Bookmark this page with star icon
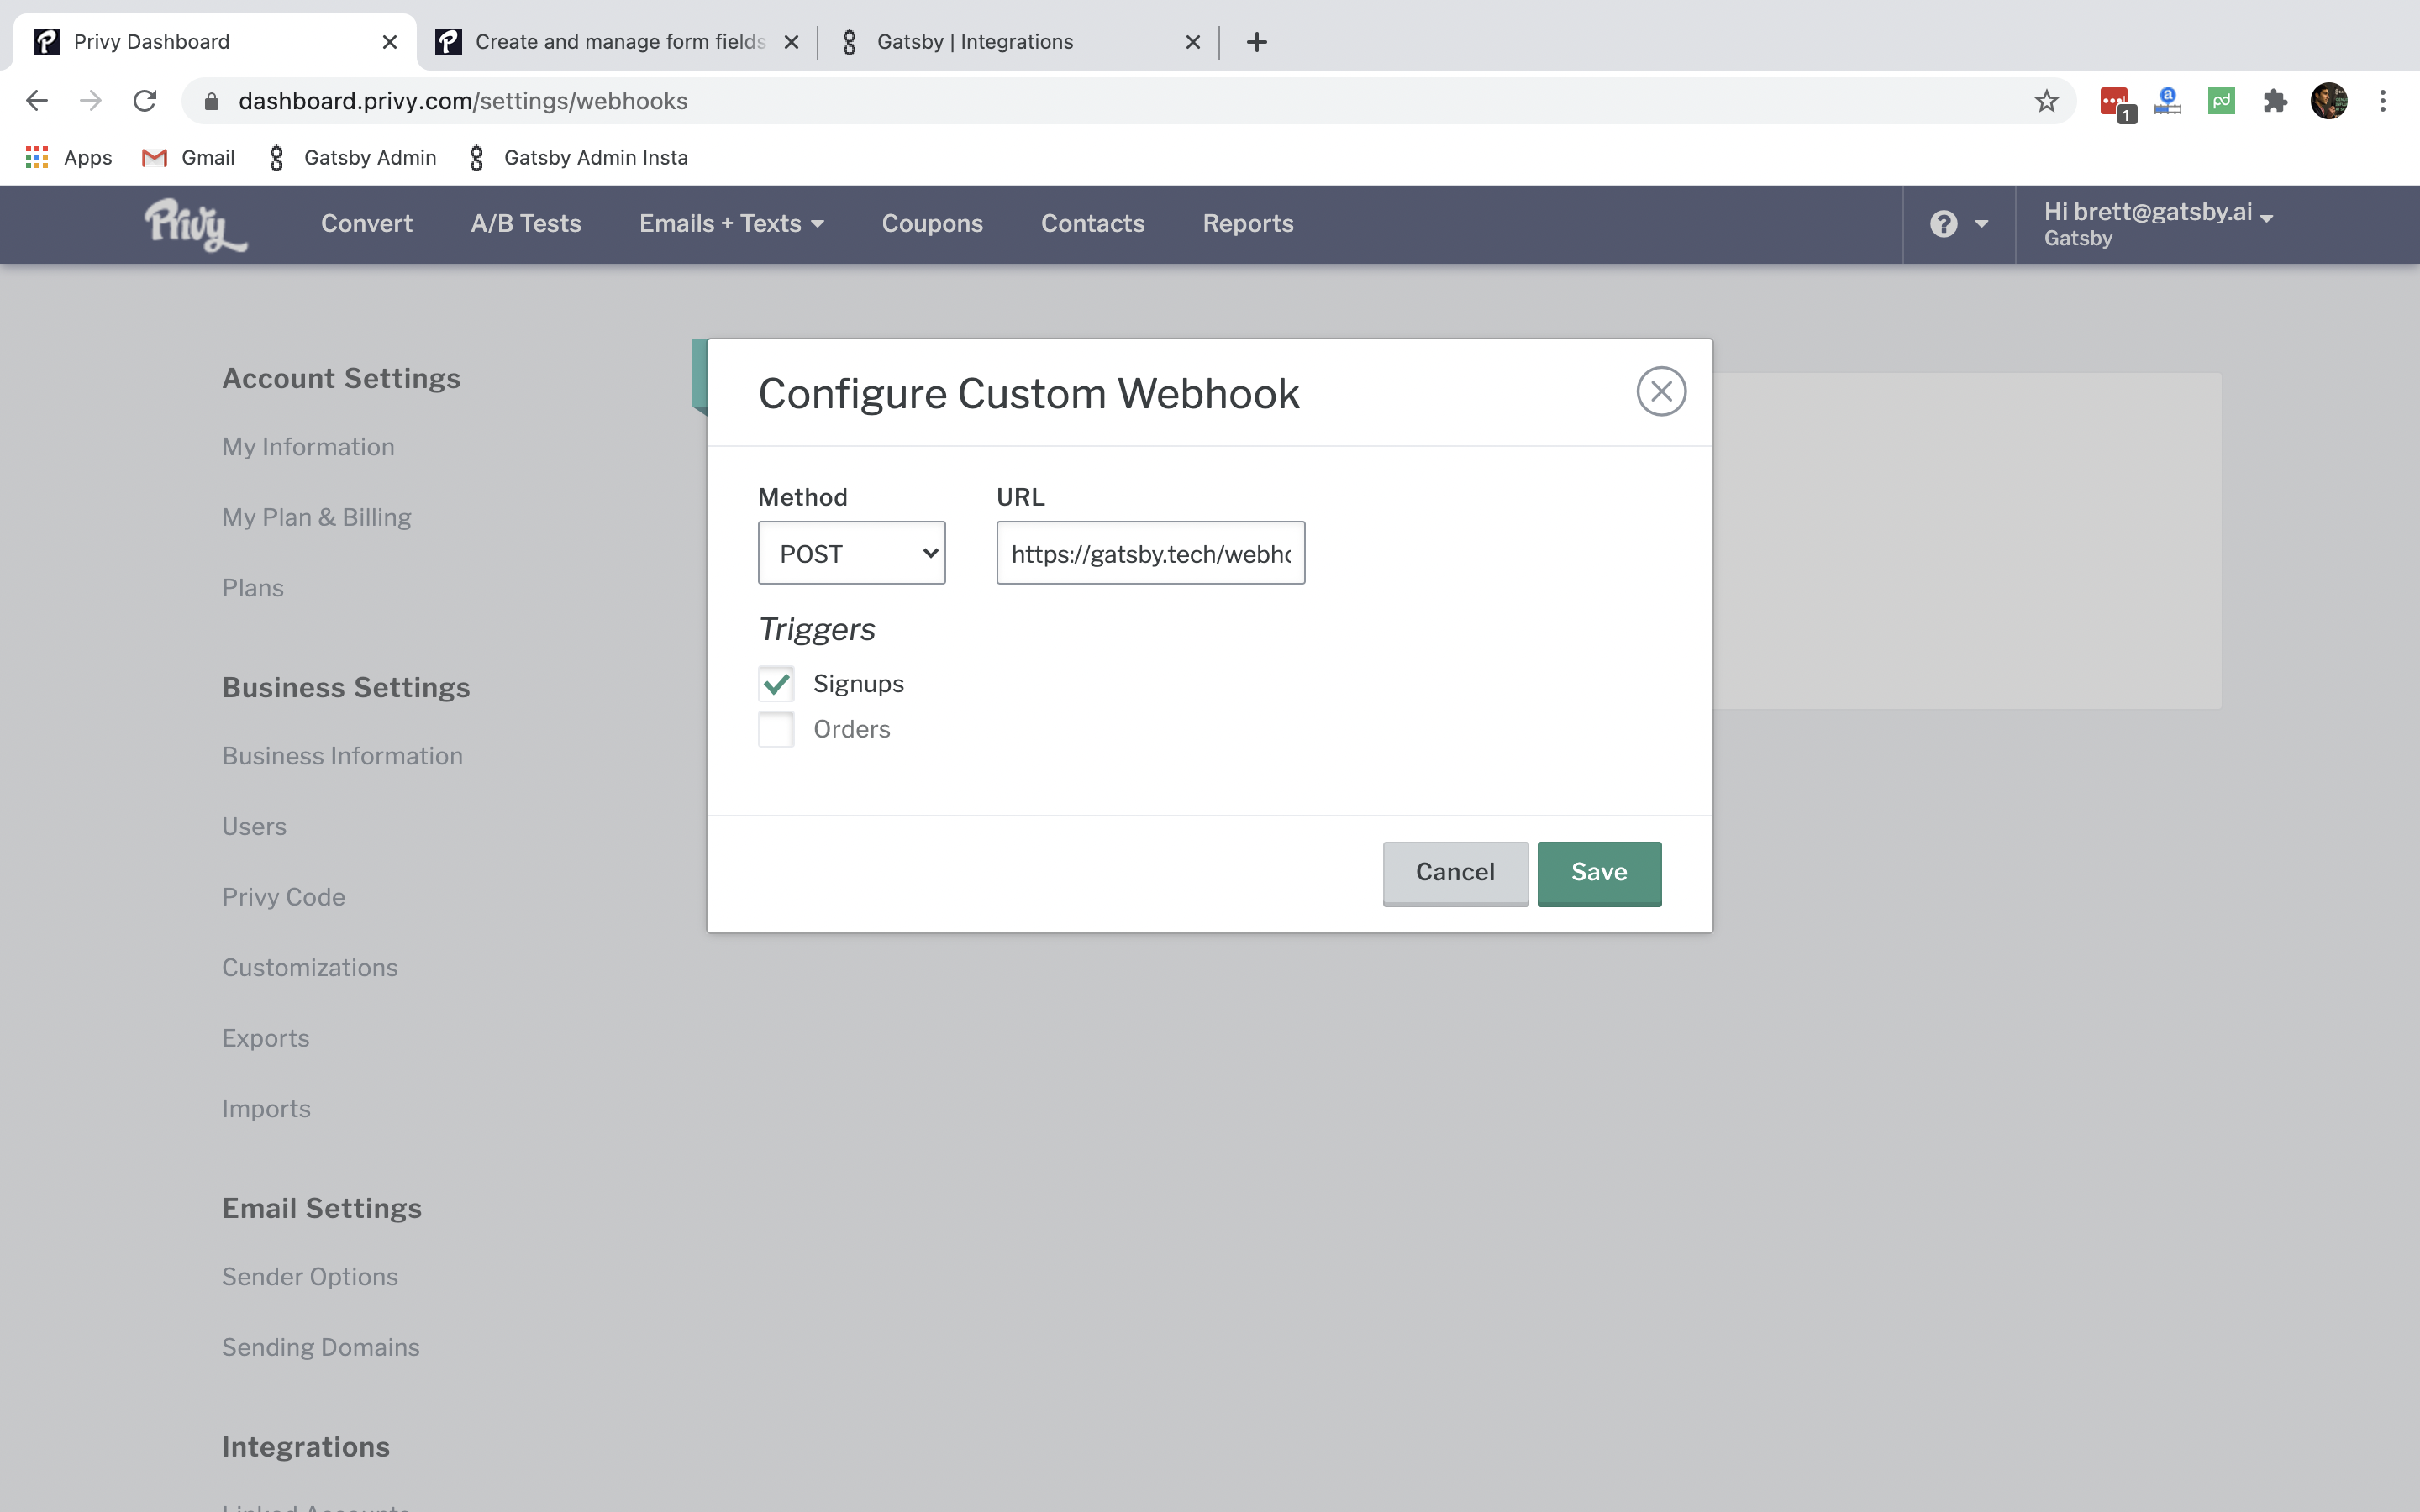The height and width of the screenshot is (1512, 2420). (2046, 101)
